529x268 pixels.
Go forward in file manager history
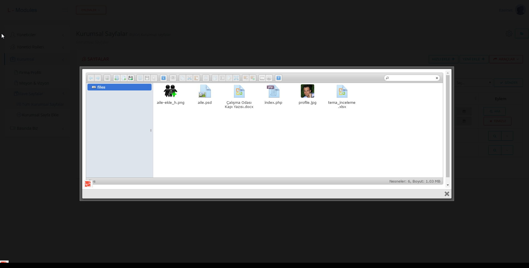coord(98,78)
